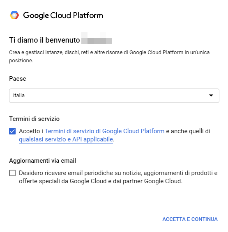Image resolution: width=228 pixels, height=232 pixels.
Task: Enable the Aggiornamenti via email checkbox
Action: [x=12, y=173]
